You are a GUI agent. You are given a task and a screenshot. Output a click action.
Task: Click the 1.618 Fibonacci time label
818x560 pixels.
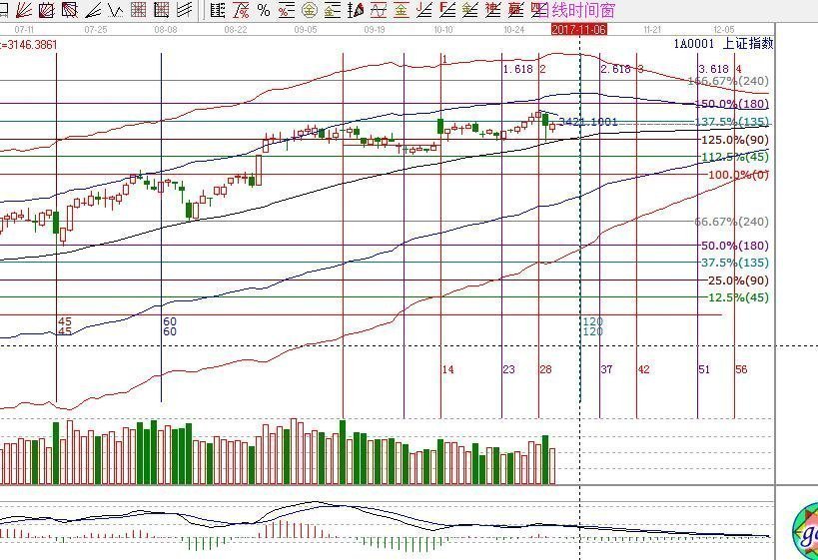(518, 69)
